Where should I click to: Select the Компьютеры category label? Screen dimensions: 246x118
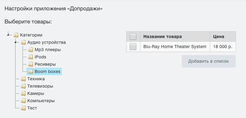pyautogui.click(x=41, y=101)
